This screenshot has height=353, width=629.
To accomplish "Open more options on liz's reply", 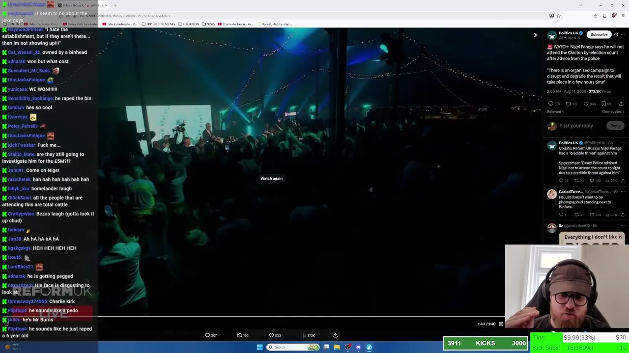I will coord(623,226).
